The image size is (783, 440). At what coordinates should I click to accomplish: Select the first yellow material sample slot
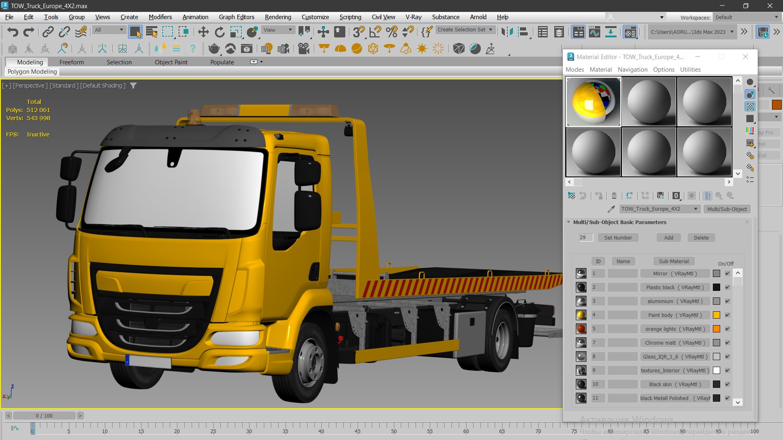click(x=593, y=102)
